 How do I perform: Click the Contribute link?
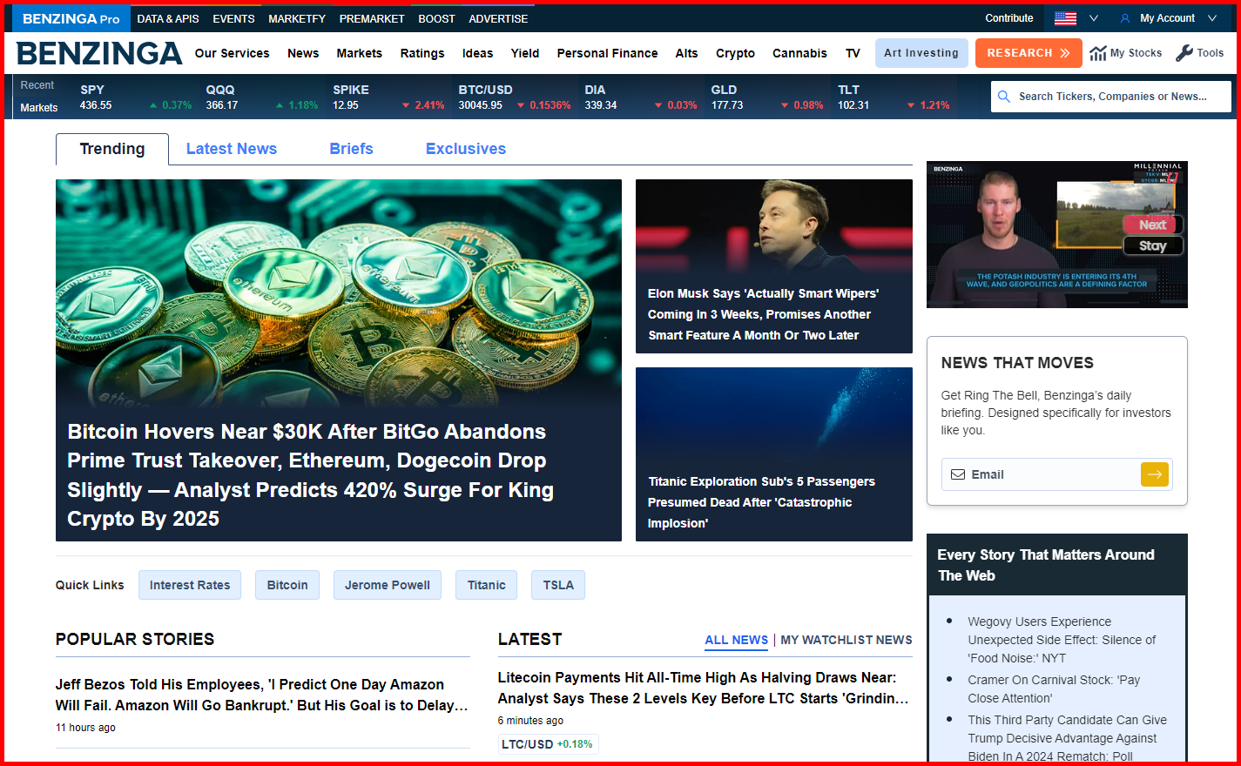pyautogui.click(x=1009, y=17)
